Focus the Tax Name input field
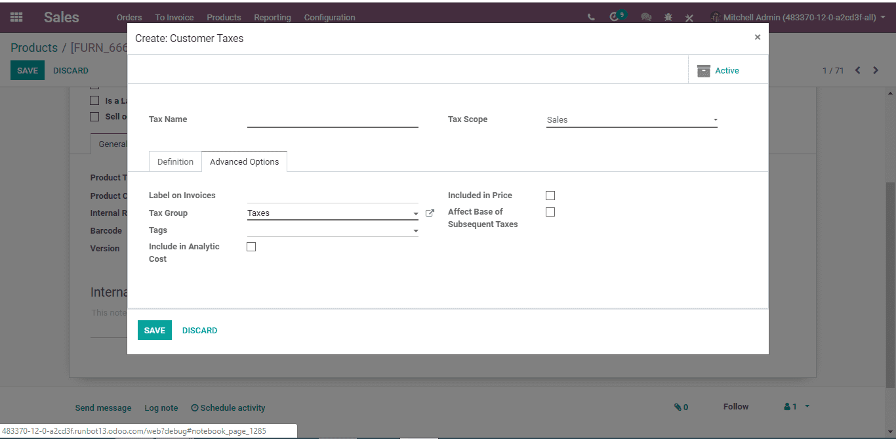The image size is (896, 439). click(x=333, y=119)
